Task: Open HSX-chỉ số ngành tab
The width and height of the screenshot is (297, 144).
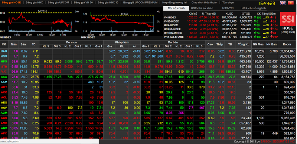Action: click(254, 8)
